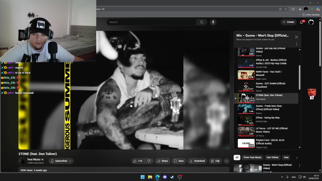322x181 pixels.
Task: Open Edge Settings and more ellipsis
Action: 312,9
